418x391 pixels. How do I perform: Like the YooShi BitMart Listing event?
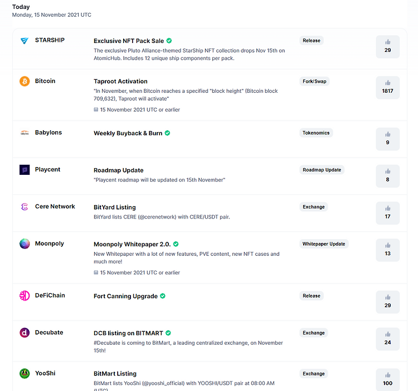[387, 380]
